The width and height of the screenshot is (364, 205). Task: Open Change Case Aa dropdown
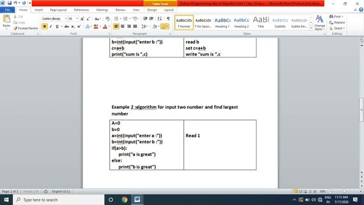97,19
